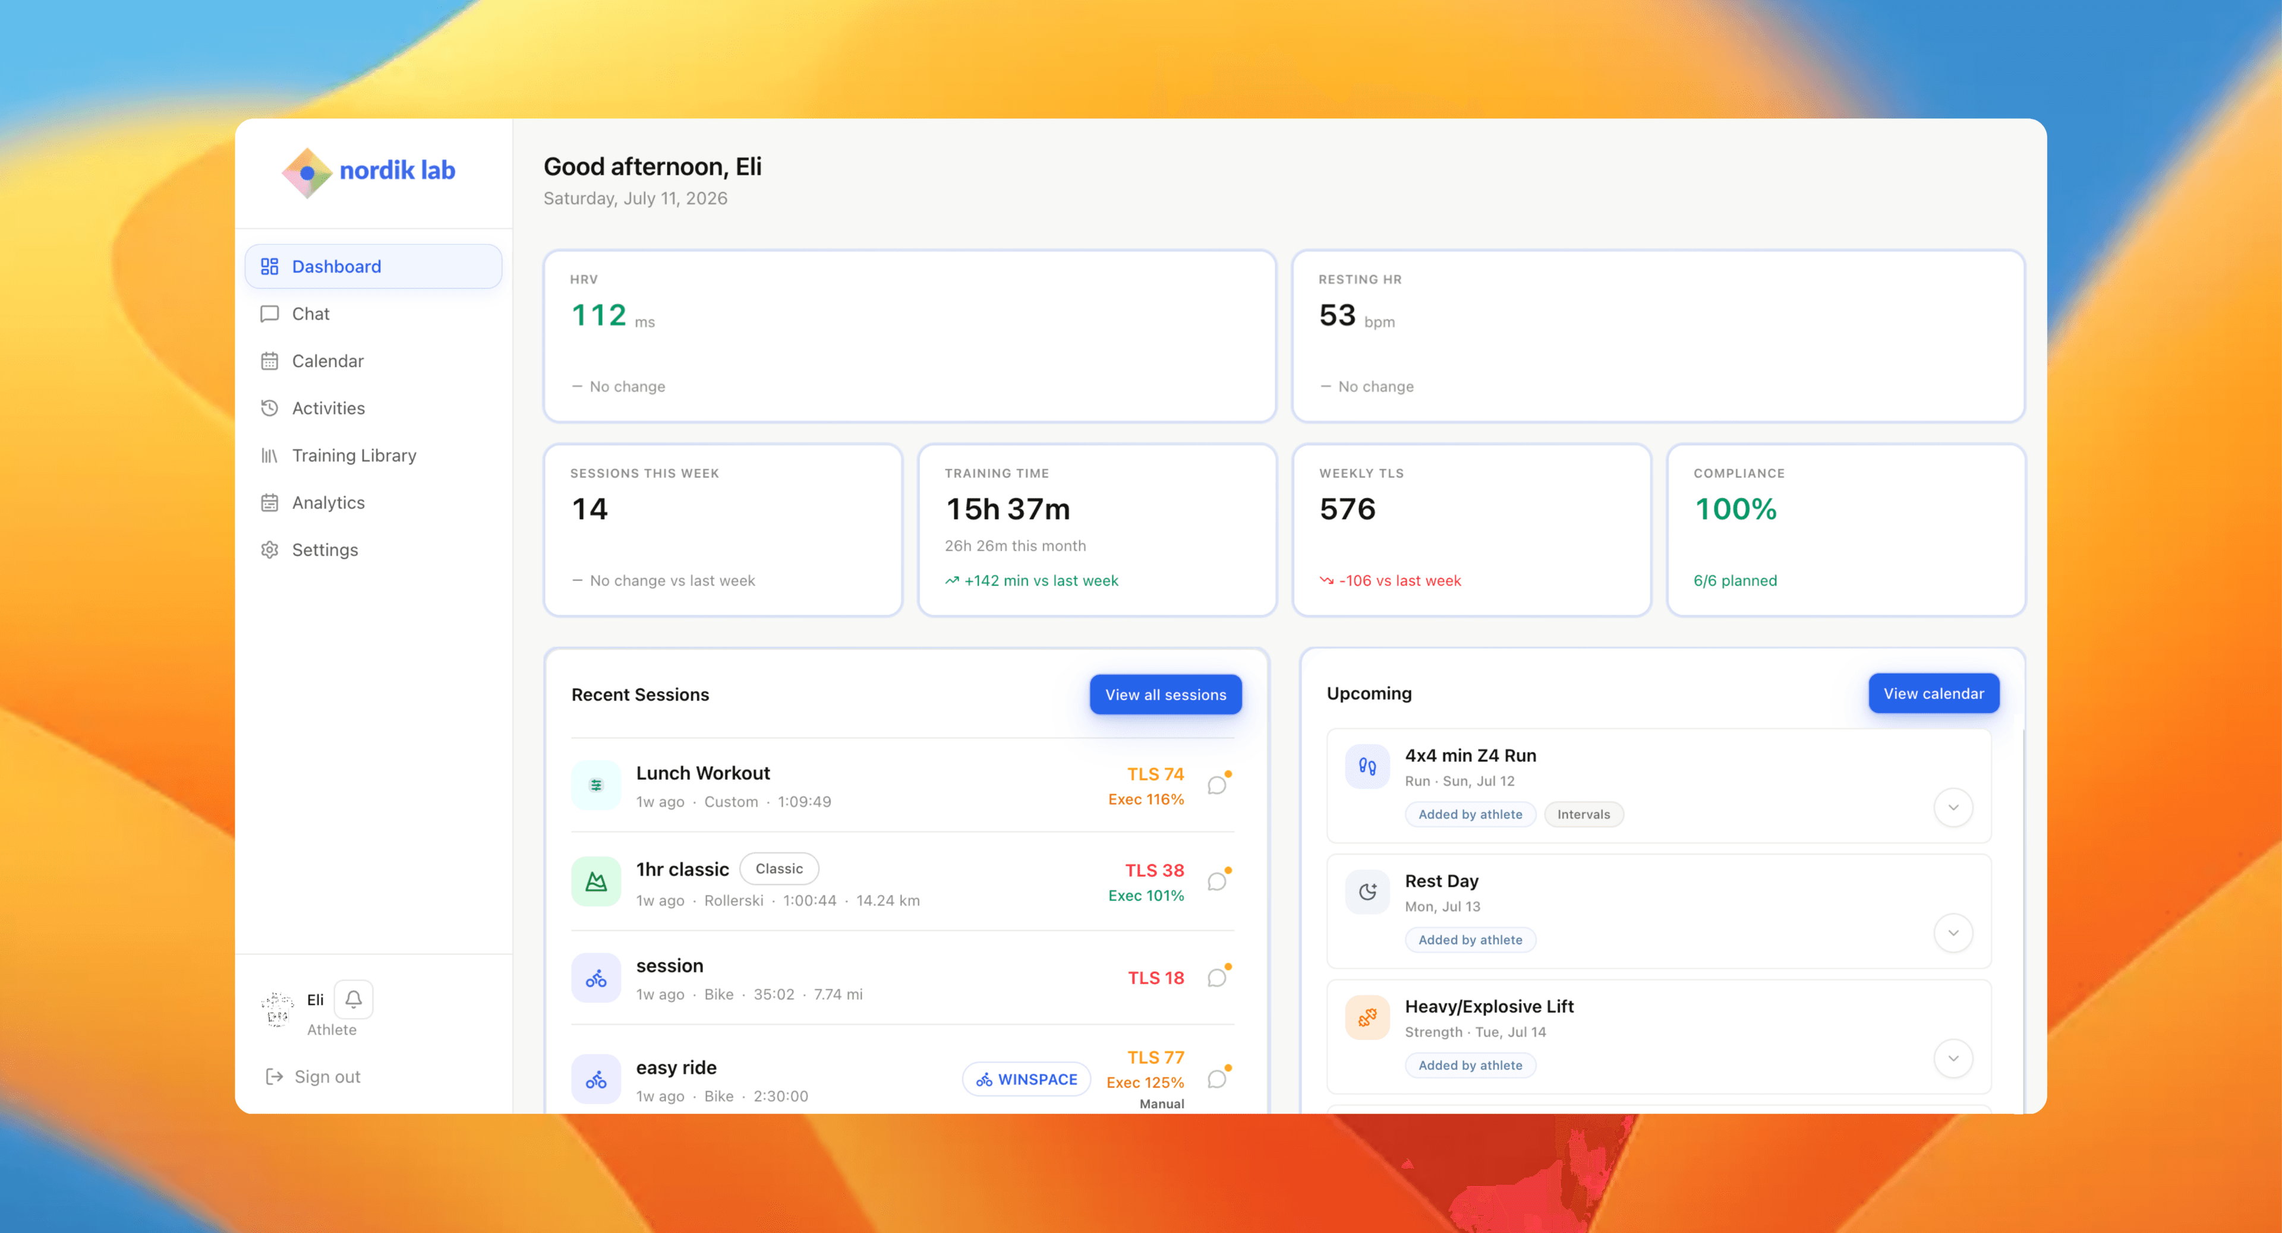
Task: Click the Training Library books icon
Action: pyautogui.click(x=269, y=455)
